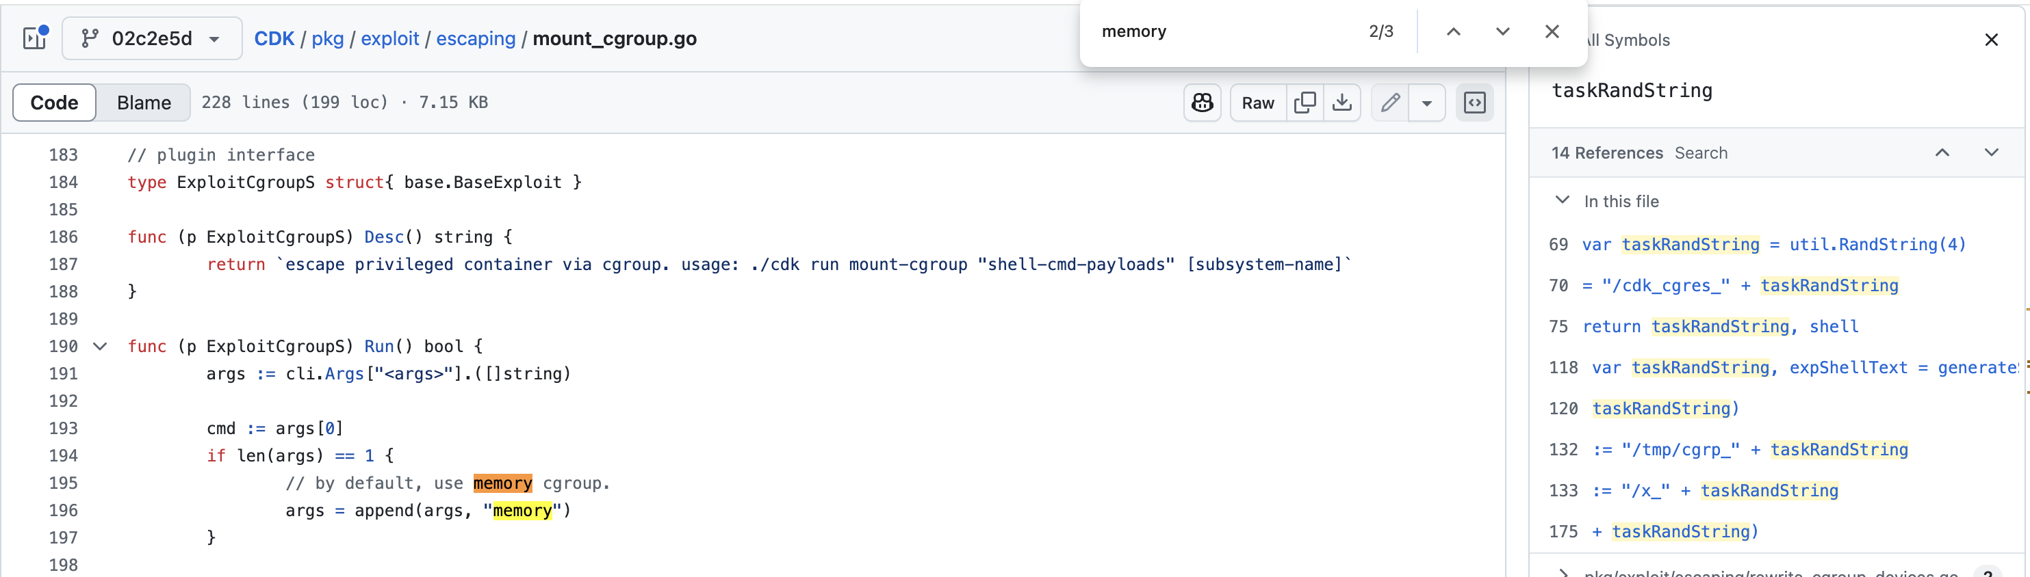
Task: Open the Raw file view
Action: tap(1258, 103)
